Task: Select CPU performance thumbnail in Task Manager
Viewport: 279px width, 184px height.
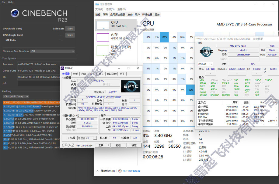Action: pos(103,25)
